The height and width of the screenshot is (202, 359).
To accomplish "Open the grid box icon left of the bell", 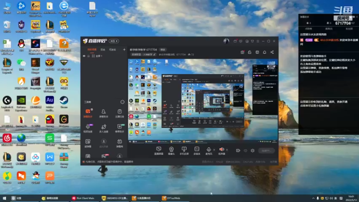I will (257, 52).
